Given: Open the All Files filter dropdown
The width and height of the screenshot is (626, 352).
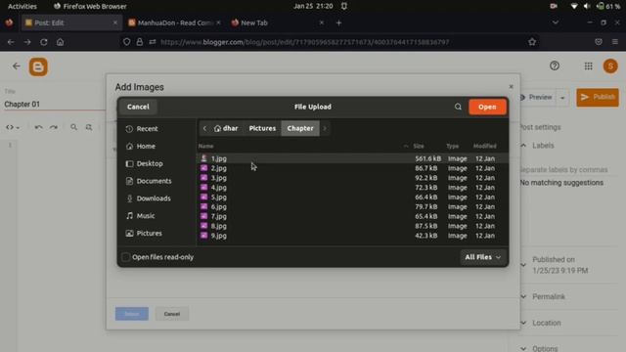Looking at the screenshot, I should [482, 257].
